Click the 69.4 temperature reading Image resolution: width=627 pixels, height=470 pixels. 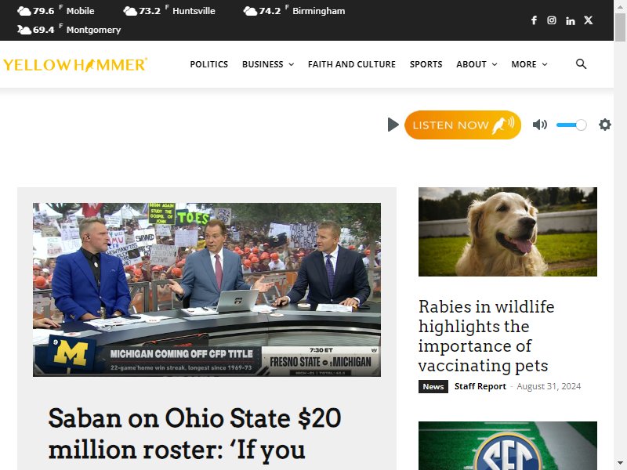click(44, 30)
